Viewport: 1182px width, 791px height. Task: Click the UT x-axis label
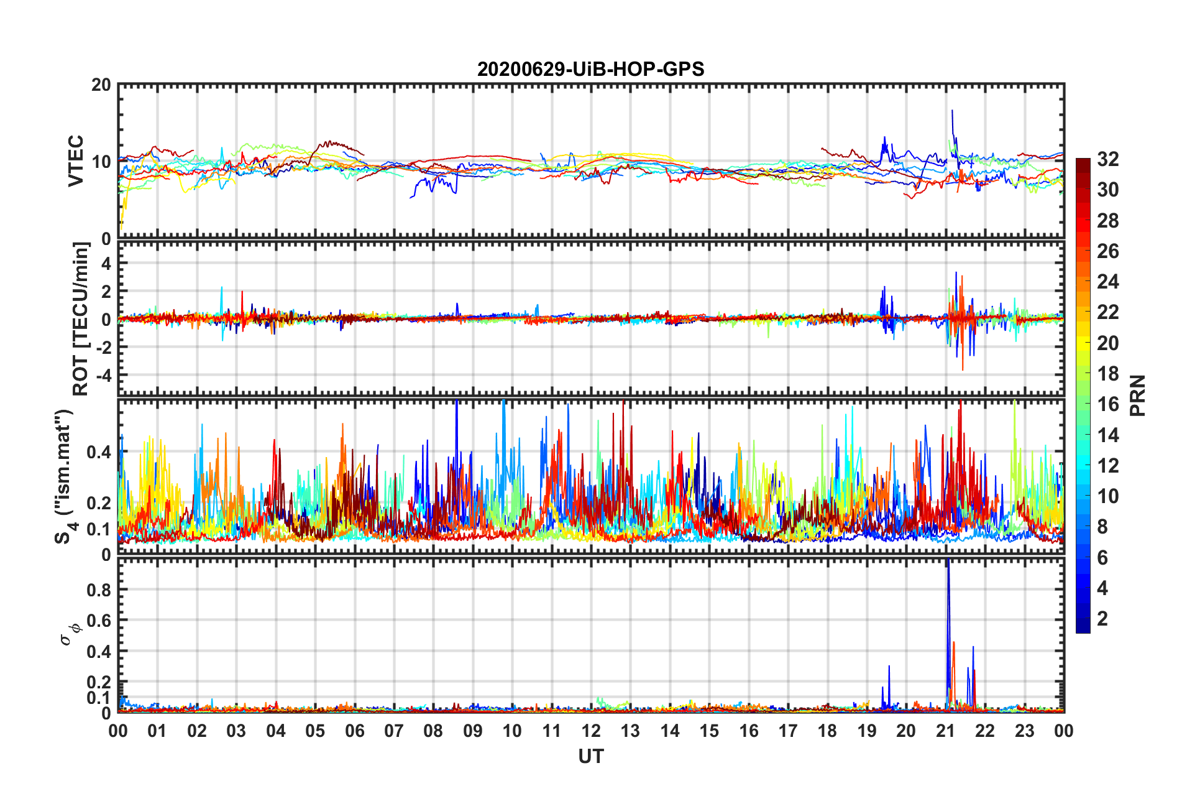(x=590, y=756)
